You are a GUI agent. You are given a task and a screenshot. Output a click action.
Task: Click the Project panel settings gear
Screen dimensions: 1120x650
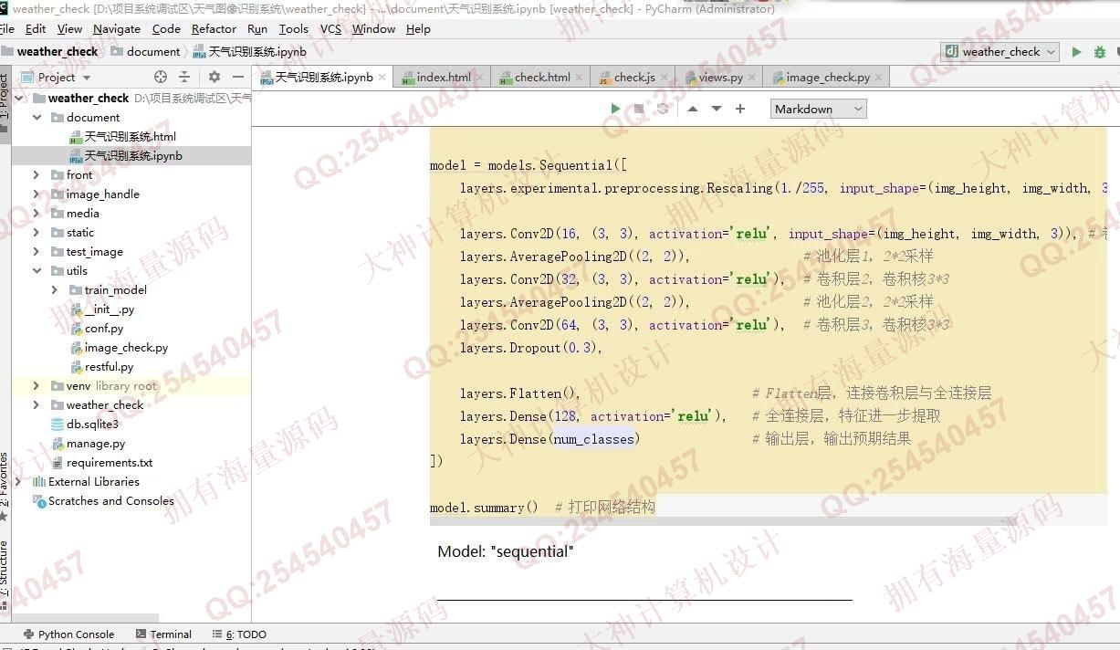click(215, 78)
